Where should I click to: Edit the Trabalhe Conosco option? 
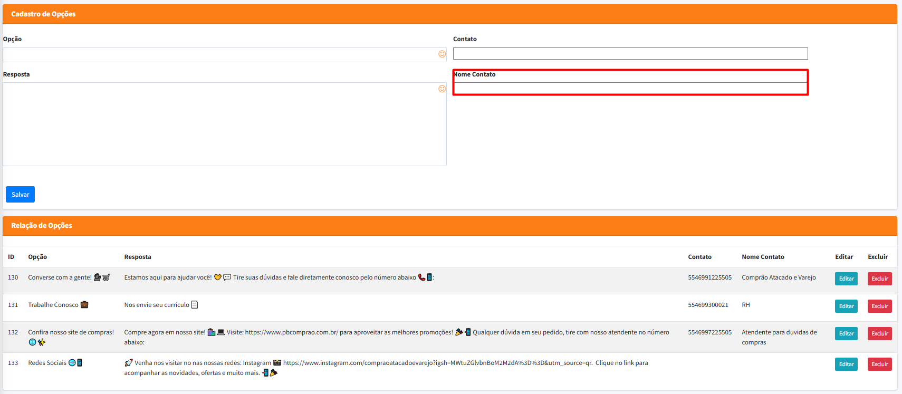pyautogui.click(x=846, y=306)
